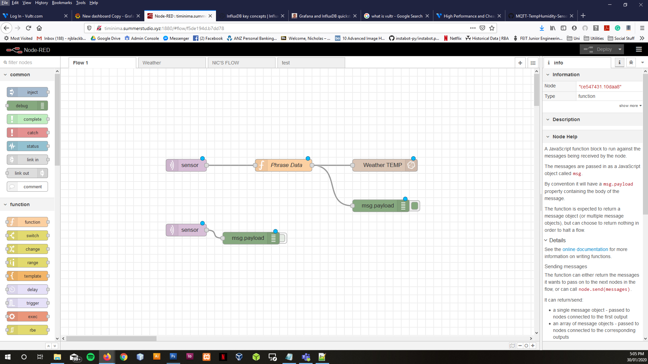Open the debug messages sidebar tab
Image resolution: width=648 pixels, height=364 pixels.
point(631,62)
